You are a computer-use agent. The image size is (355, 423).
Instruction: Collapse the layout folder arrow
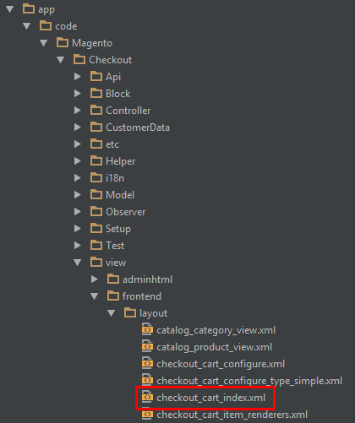112,313
